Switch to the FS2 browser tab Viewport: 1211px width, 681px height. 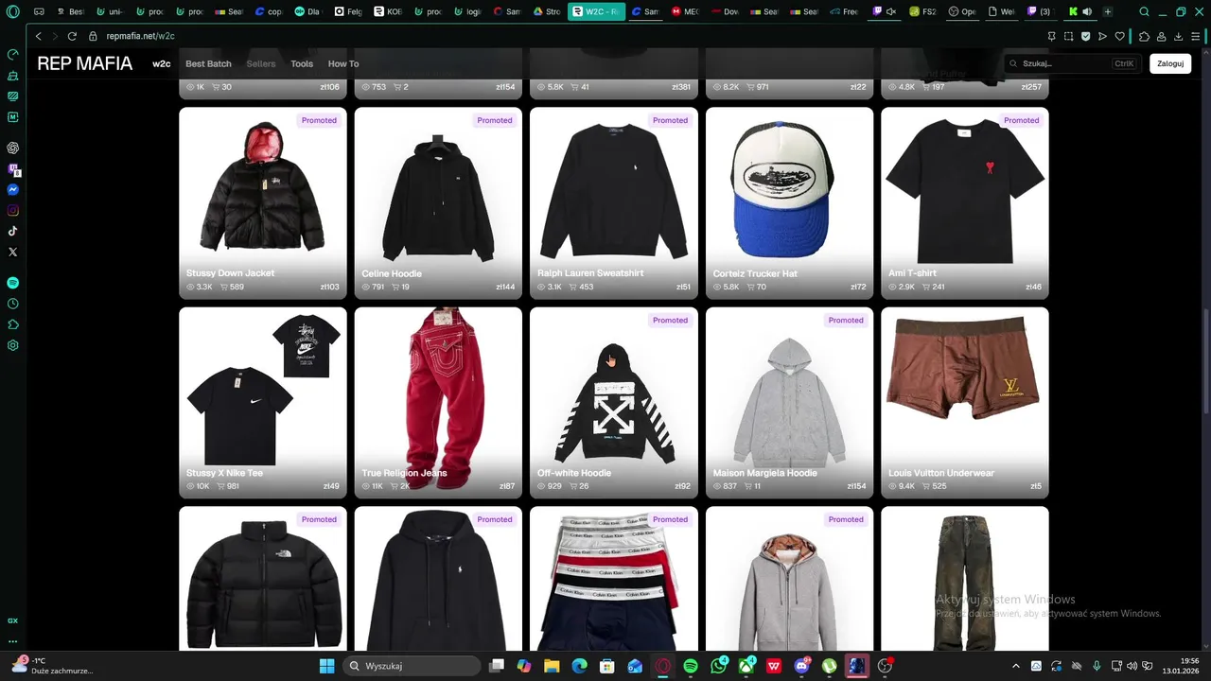(922, 12)
